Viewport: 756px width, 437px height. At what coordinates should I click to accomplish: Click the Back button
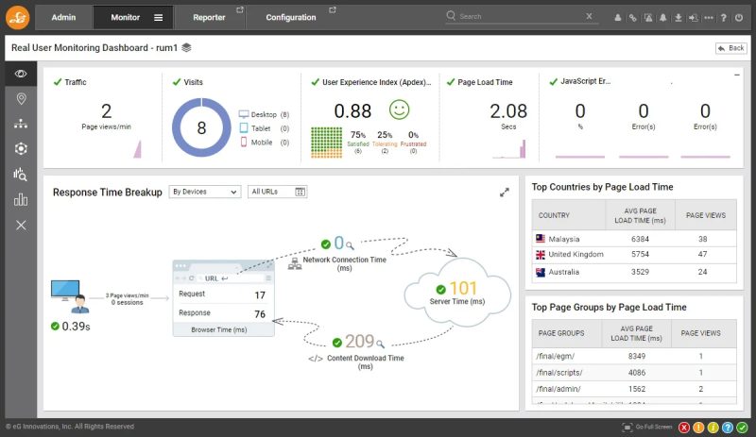click(x=730, y=47)
